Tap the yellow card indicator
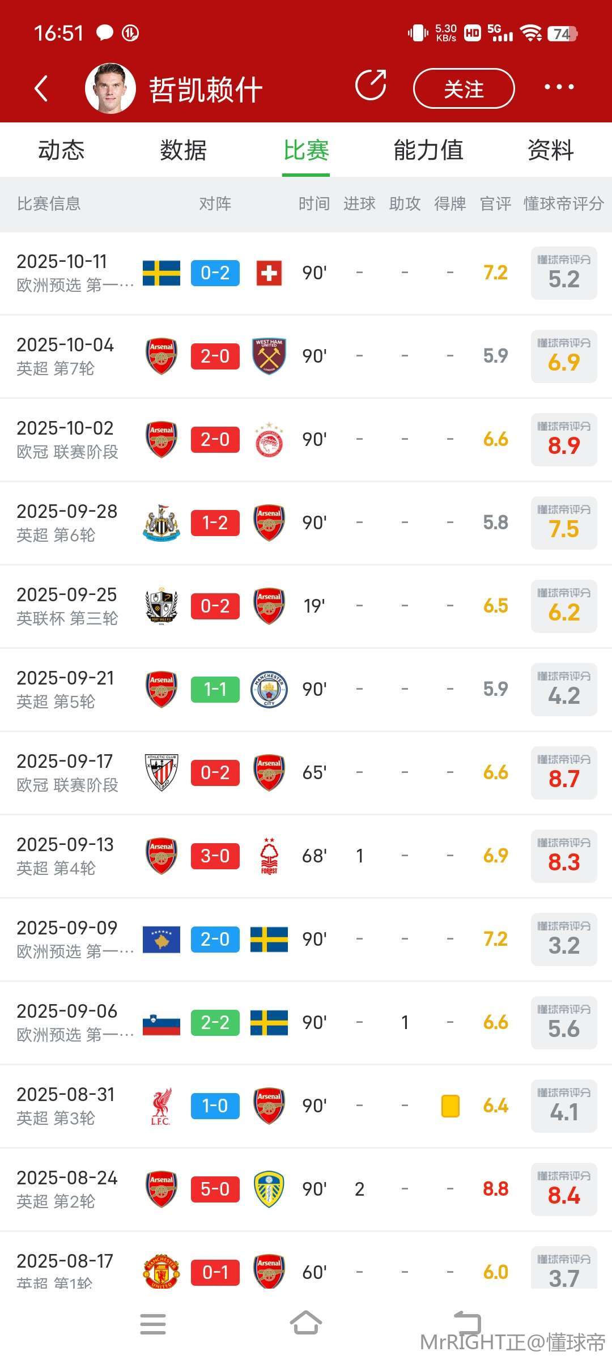This screenshot has width=612, height=1360. coord(450,1106)
